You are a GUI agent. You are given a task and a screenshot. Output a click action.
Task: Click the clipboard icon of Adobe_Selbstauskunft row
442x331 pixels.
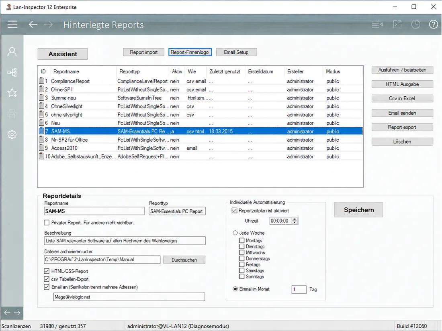point(41,156)
